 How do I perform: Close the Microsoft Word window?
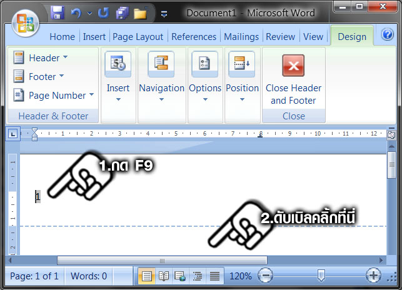pos(383,7)
